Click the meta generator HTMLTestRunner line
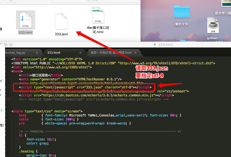The image size is (231, 157). [x=70, y=79]
